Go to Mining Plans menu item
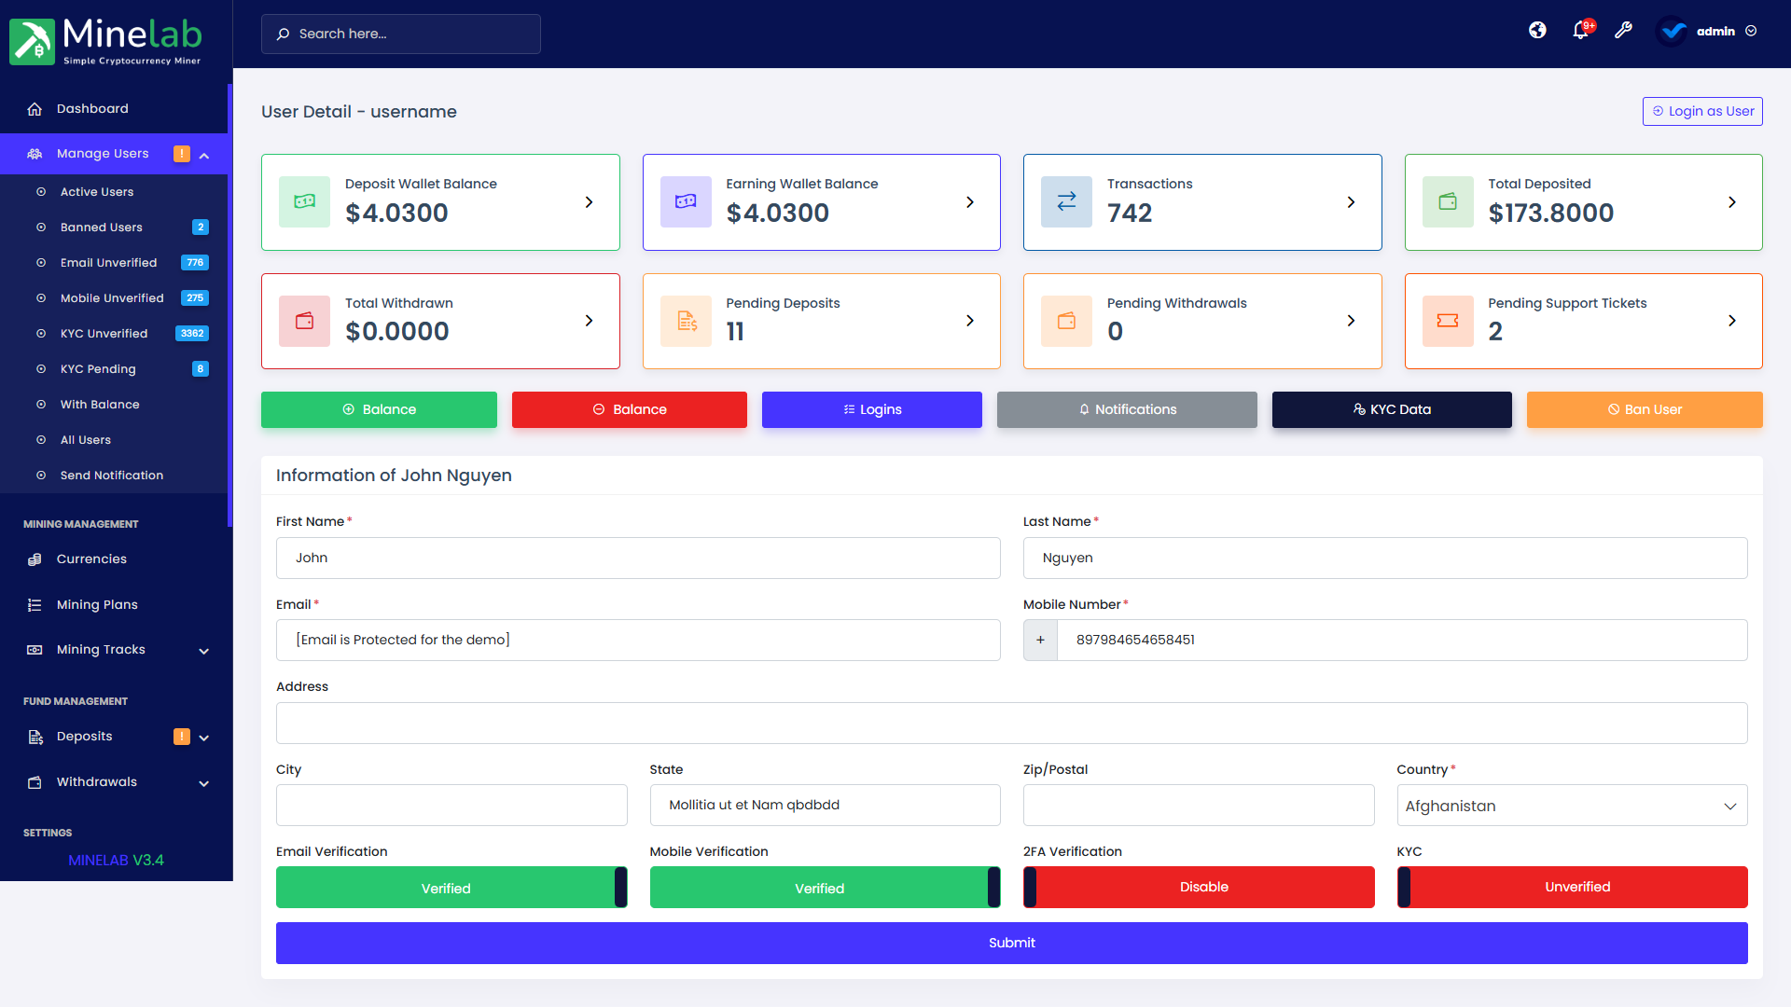 [97, 605]
